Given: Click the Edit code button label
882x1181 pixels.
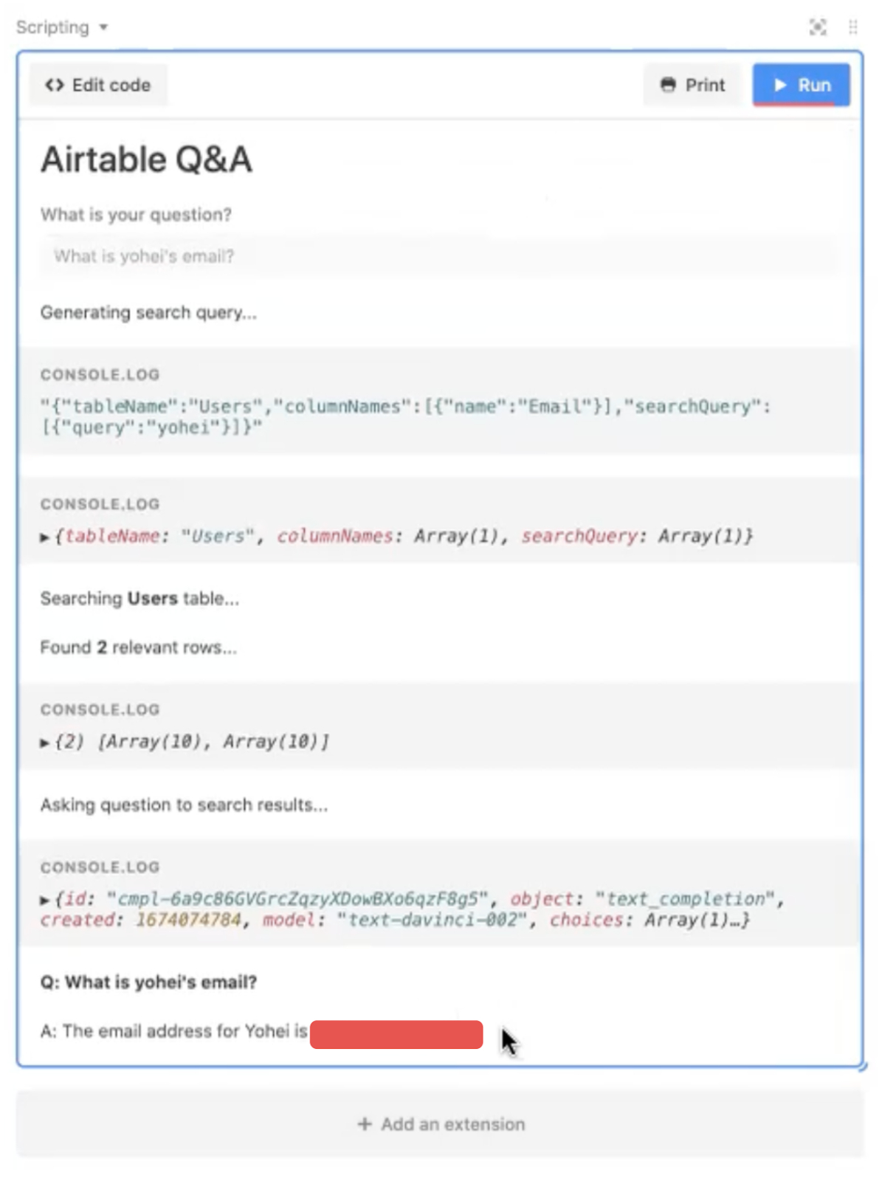Looking at the screenshot, I should (x=111, y=85).
